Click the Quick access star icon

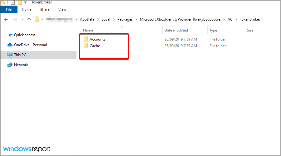10,35
